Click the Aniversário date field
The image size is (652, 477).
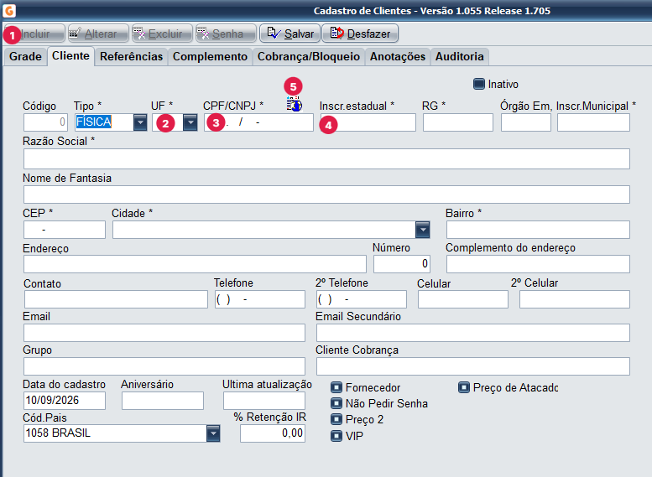point(163,401)
